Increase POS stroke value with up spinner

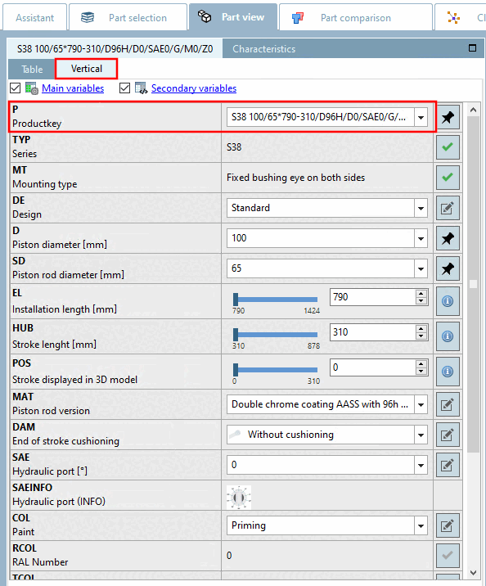click(x=421, y=363)
